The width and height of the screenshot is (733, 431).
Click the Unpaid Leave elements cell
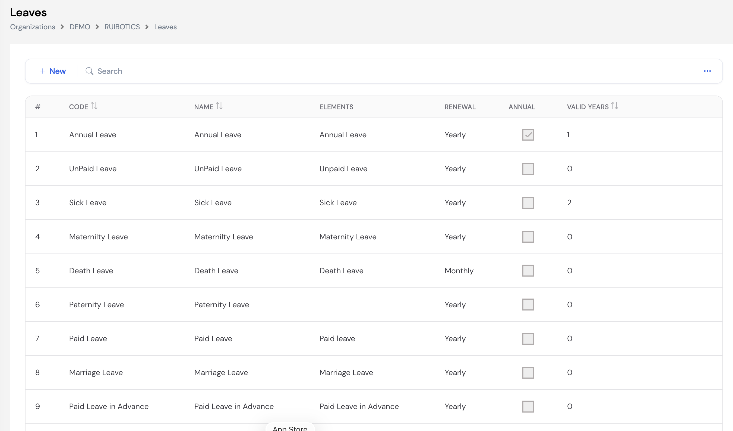(343, 169)
